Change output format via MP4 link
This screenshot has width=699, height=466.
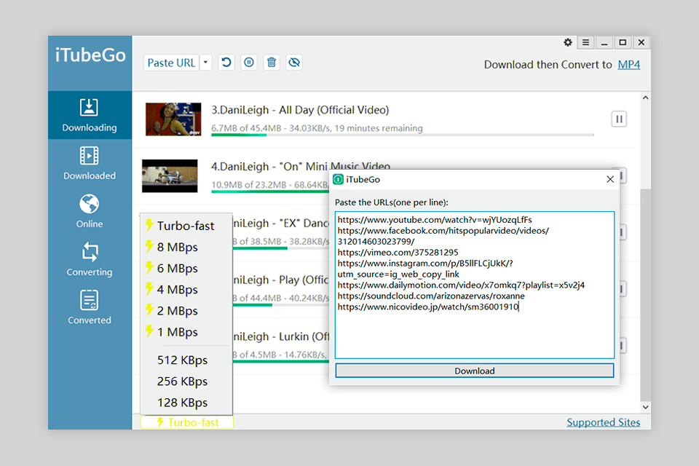point(628,64)
